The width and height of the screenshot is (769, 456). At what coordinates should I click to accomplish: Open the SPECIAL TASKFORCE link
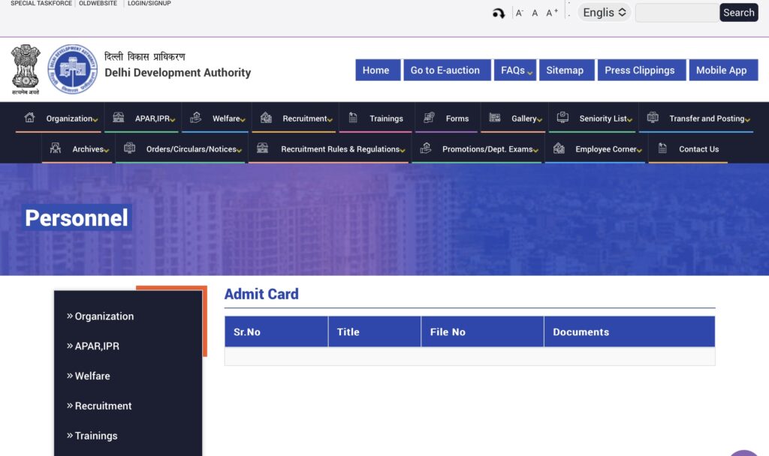click(41, 4)
